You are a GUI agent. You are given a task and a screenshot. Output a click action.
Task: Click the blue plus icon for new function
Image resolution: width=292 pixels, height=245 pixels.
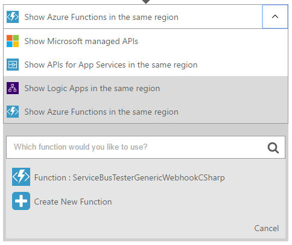[x=21, y=201]
